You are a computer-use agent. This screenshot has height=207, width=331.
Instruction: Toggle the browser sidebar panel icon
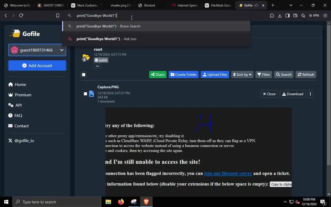[x=287, y=16]
